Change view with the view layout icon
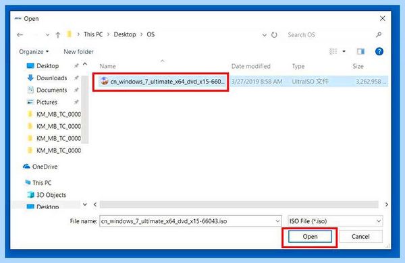 tap(333, 51)
